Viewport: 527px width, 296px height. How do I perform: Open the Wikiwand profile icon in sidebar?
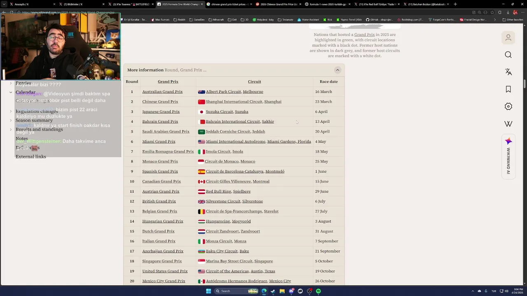click(508, 38)
